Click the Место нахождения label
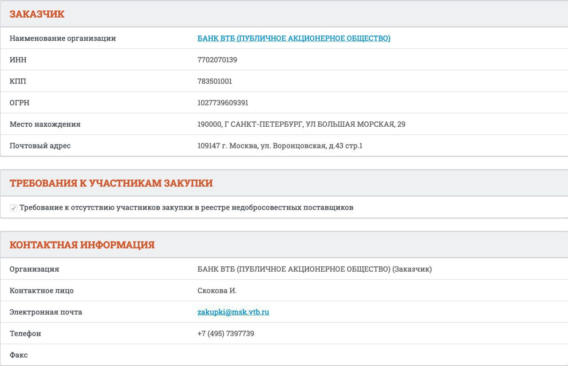Viewport: 568px width, 366px height. coord(45,125)
